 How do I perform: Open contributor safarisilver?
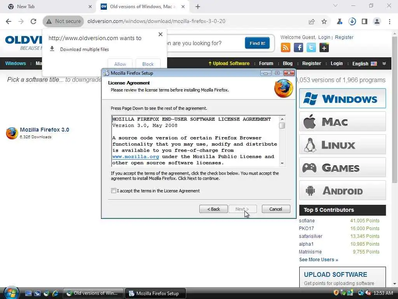(x=311, y=236)
